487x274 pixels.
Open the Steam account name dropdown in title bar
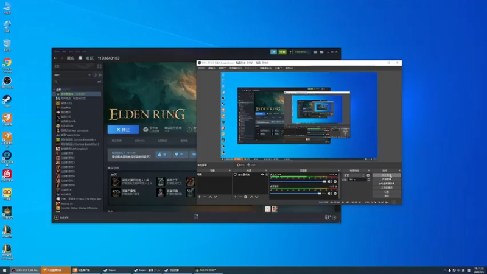click(301, 52)
